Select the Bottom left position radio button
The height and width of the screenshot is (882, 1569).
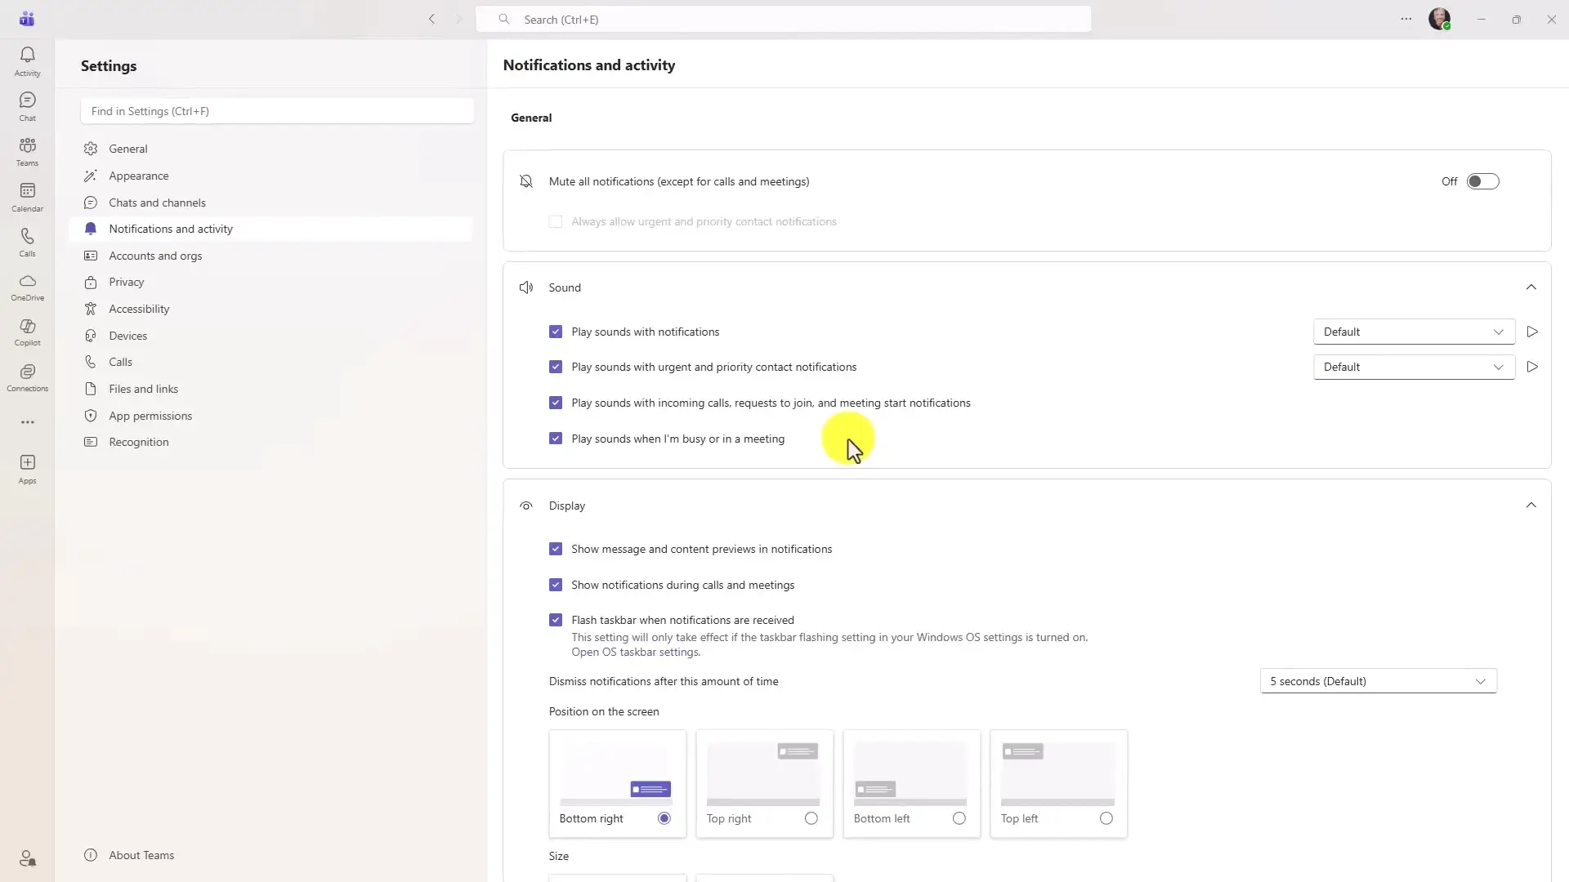(x=959, y=818)
